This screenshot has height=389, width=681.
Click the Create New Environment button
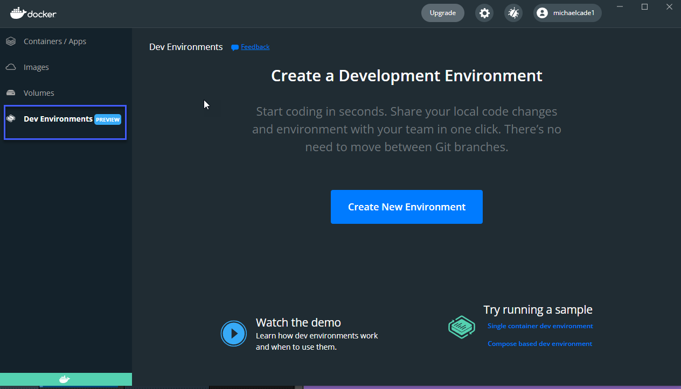point(406,207)
